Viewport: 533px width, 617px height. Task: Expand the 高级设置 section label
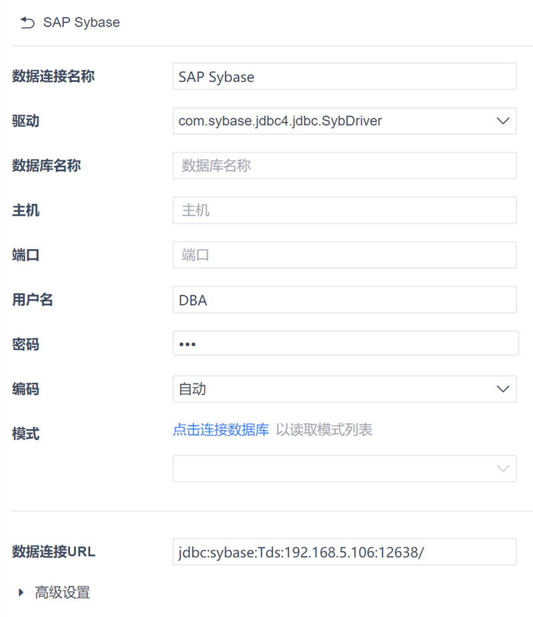pos(63,592)
